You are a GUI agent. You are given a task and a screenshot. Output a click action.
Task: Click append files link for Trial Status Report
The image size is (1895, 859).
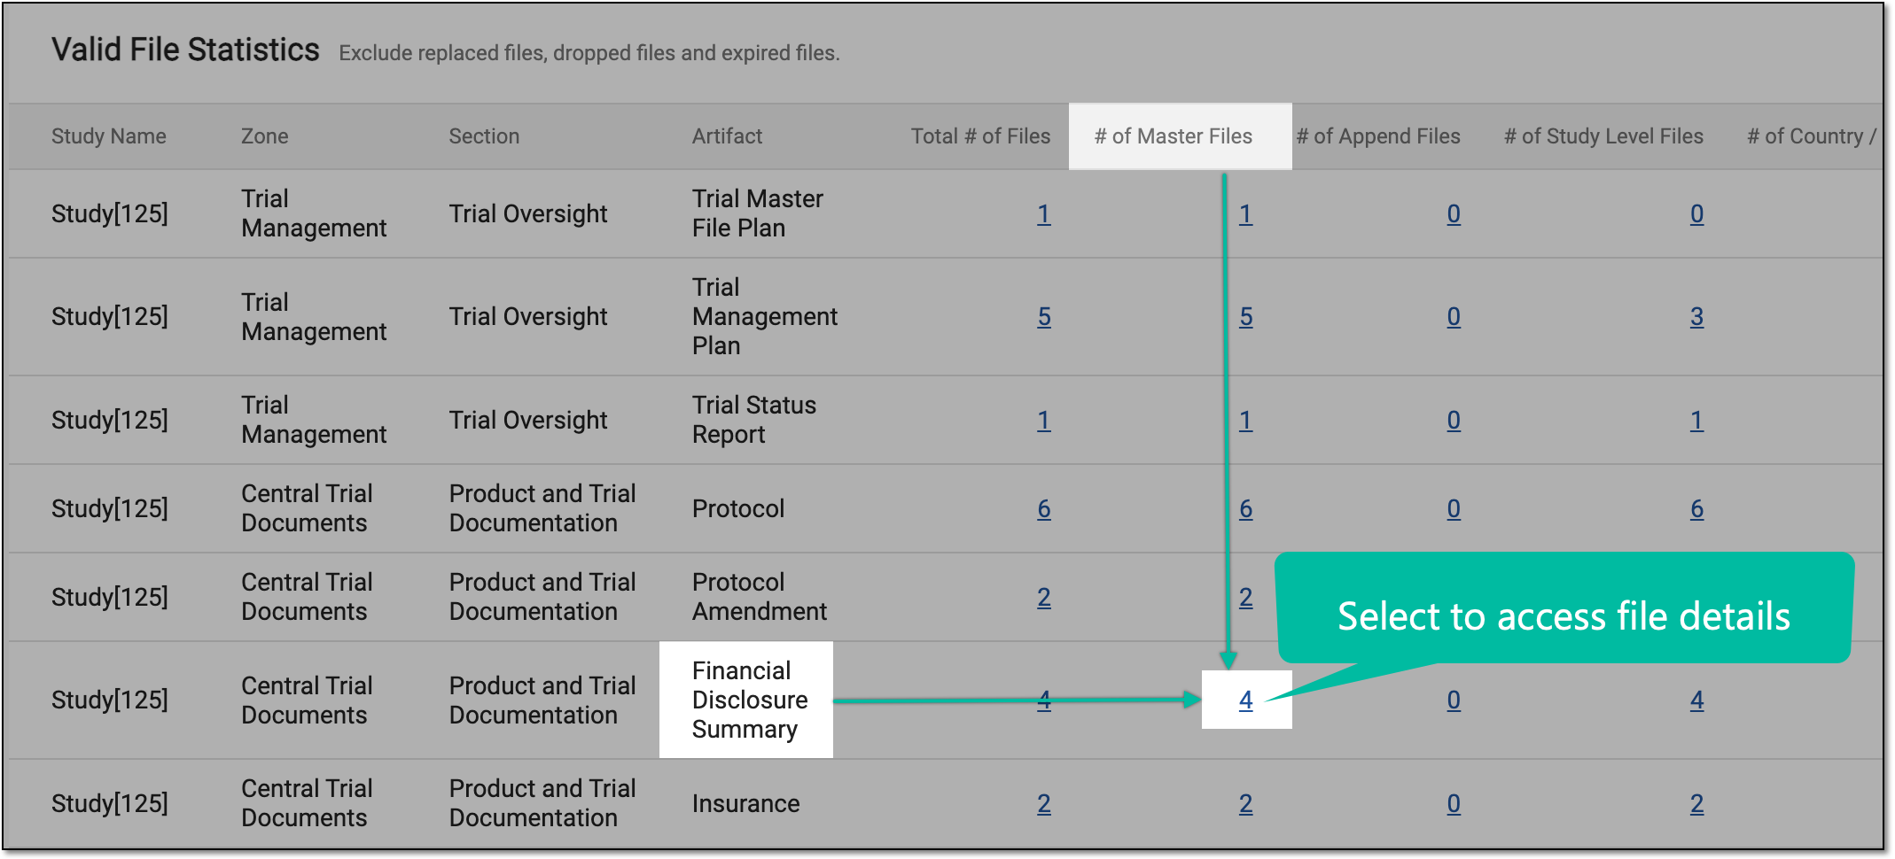[1454, 420]
